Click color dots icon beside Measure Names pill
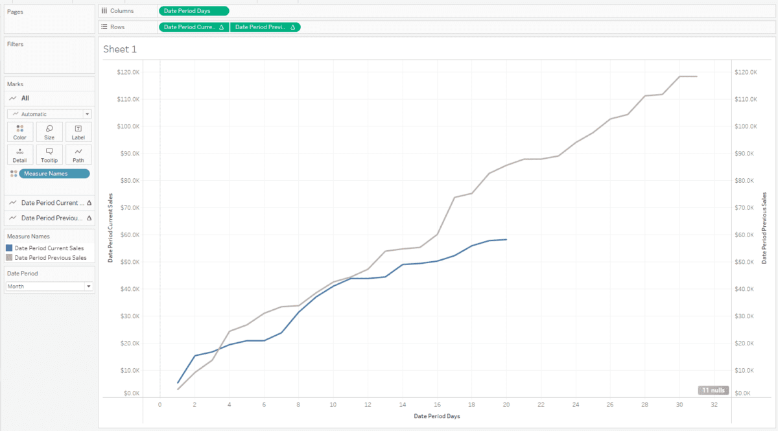Image resolution: width=778 pixels, height=431 pixels. [x=14, y=174]
